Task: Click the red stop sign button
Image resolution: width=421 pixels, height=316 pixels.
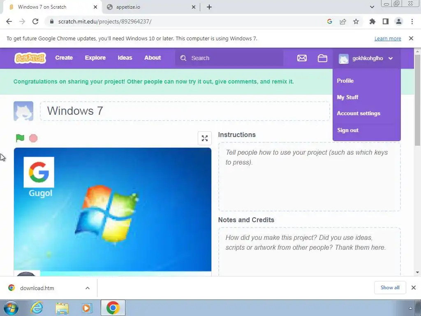Action: (x=33, y=138)
